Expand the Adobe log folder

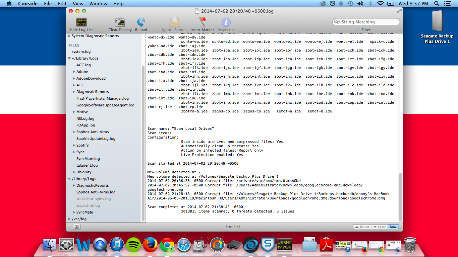74,72
